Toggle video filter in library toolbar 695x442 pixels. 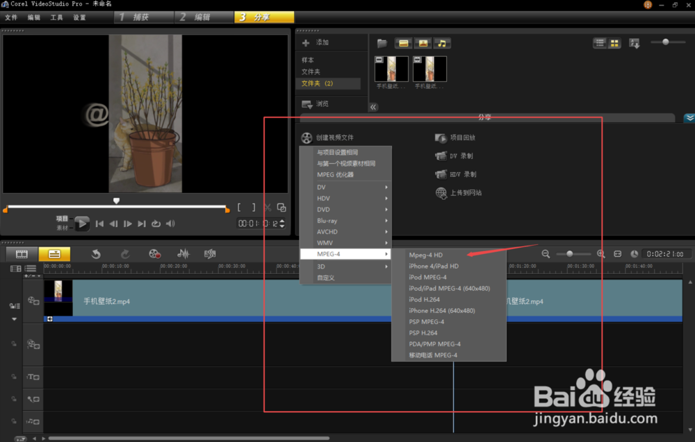click(403, 43)
